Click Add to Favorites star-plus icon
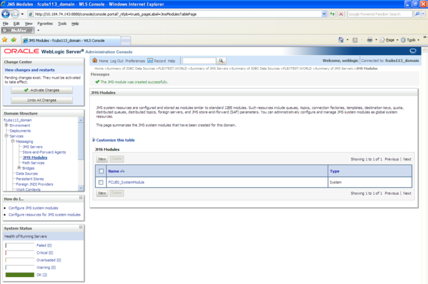Image resolution: width=428 pixels, height=284 pixels. point(14,40)
